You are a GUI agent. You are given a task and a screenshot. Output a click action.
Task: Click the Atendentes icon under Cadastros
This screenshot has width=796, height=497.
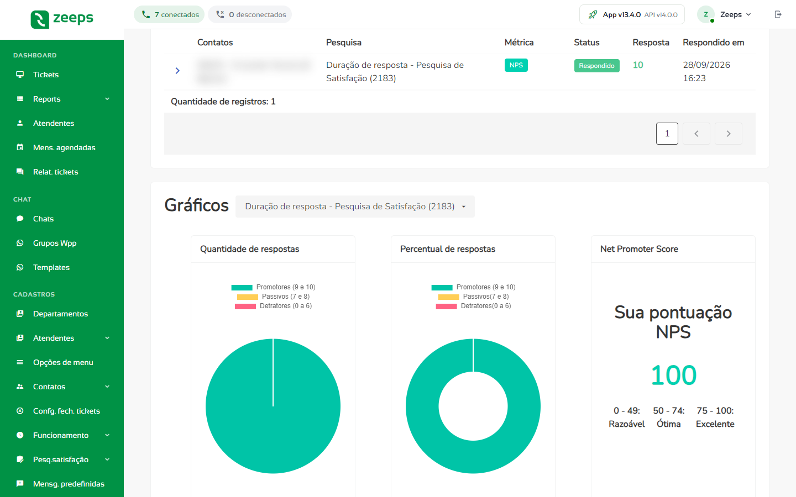(x=20, y=338)
